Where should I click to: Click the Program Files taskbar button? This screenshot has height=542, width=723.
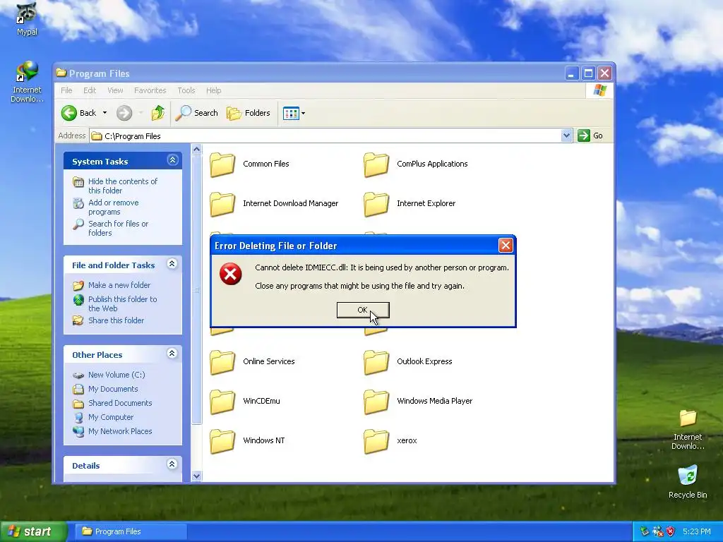131,531
